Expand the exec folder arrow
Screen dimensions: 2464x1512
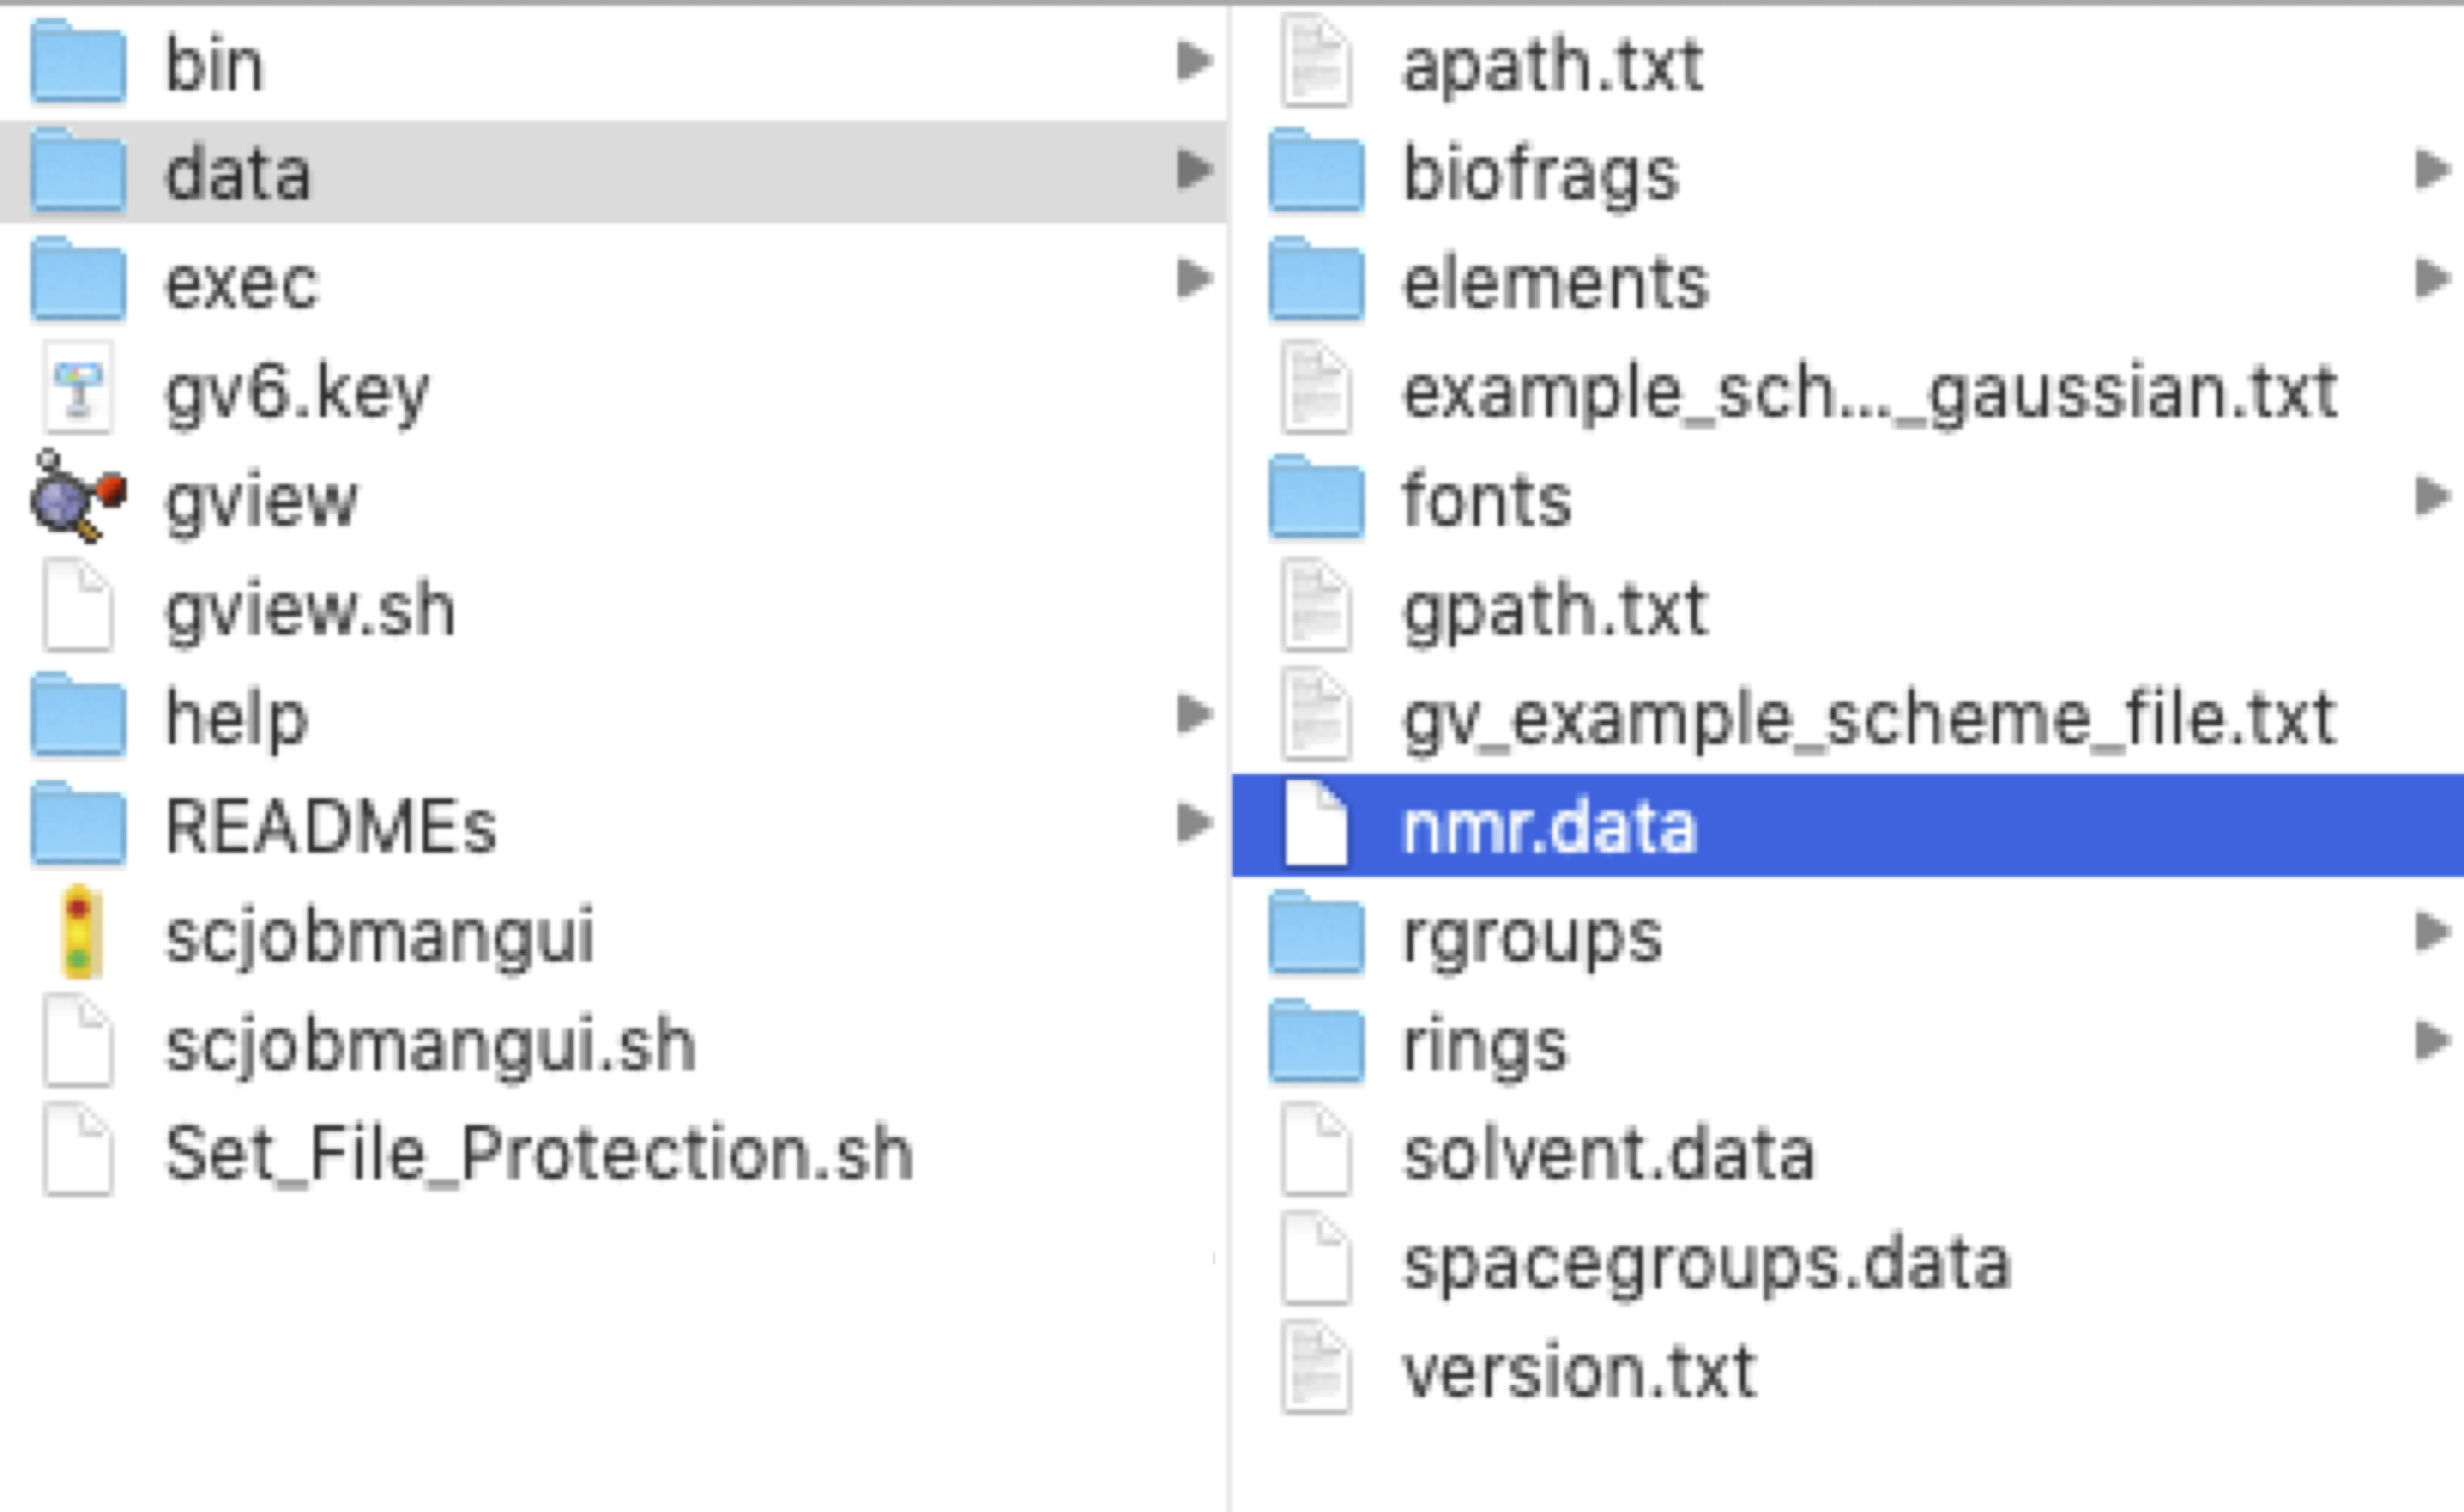1194,279
